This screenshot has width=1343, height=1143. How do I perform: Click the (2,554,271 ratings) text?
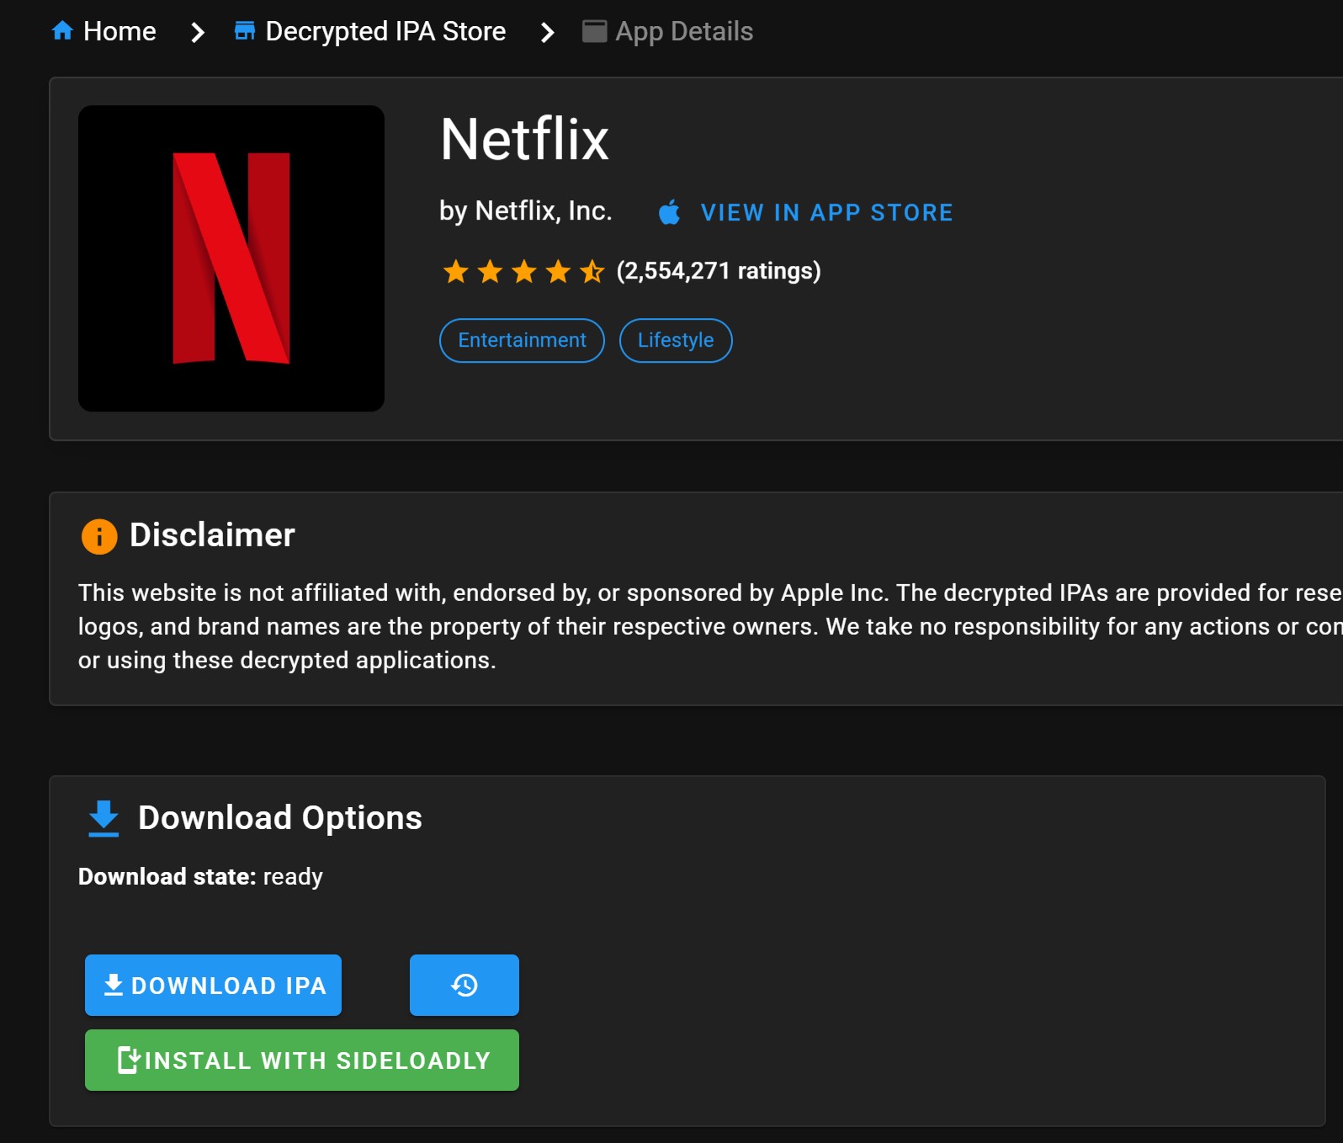pos(719,271)
